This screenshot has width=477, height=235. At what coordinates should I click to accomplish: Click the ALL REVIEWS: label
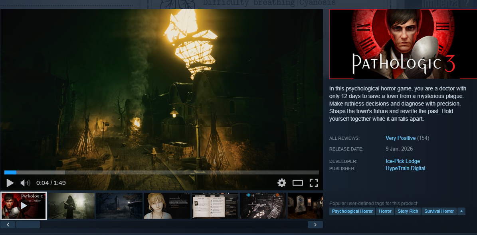tap(344, 139)
